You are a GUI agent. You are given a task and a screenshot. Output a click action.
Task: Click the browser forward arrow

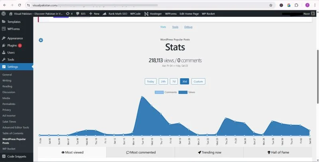(x=12, y=5)
